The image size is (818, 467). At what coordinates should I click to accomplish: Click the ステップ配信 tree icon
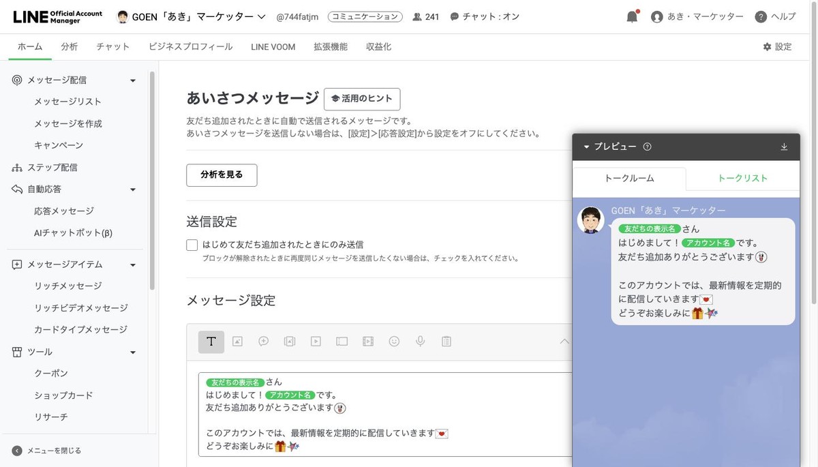(x=17, y=168)
